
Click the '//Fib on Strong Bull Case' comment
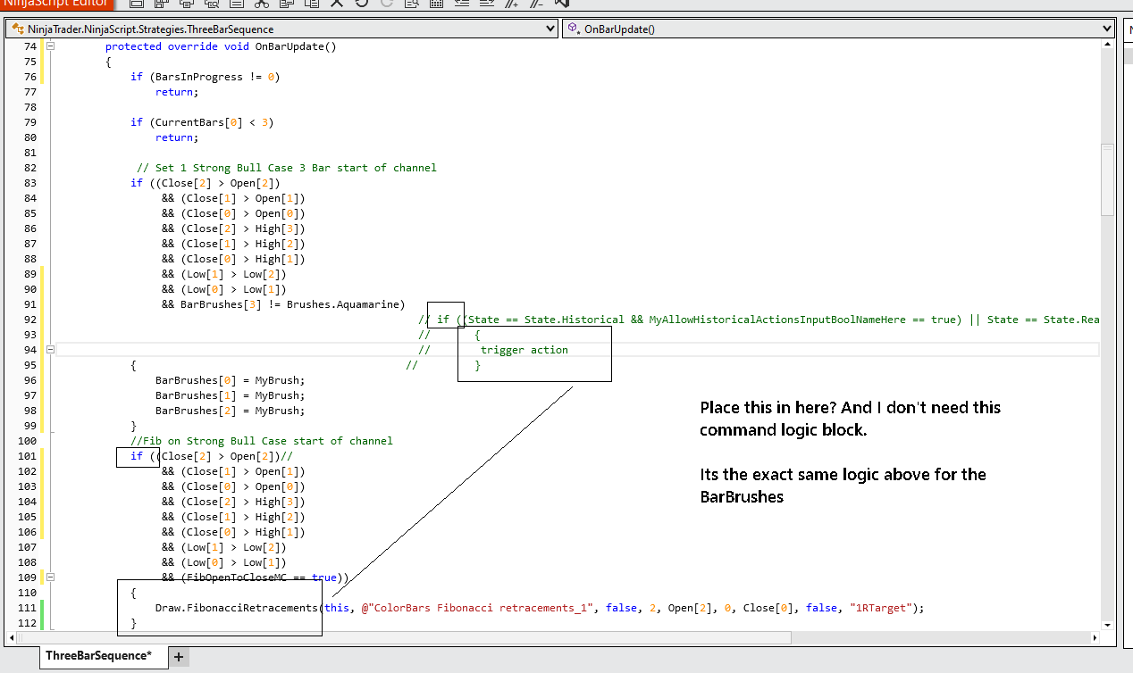[x=262, y=441]
